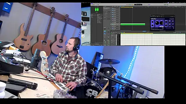Adjust the right channel strip volume fader

click(108, 40)
